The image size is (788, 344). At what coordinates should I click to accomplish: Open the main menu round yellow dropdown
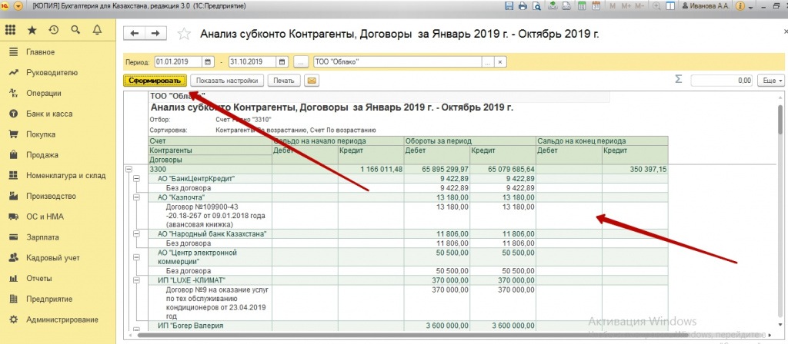click(x=18, y=6)
